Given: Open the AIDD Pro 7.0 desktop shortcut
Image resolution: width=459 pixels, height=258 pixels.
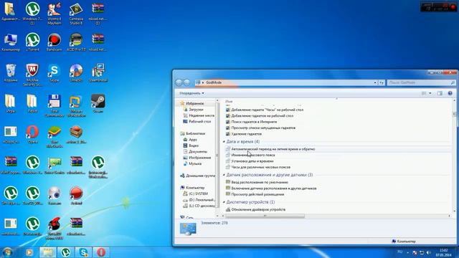Looking at the screenshot, I should pyautogui.click(x=76, y=42).
